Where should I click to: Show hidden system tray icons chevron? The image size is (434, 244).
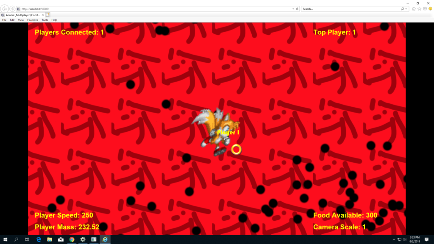[394, 240]
